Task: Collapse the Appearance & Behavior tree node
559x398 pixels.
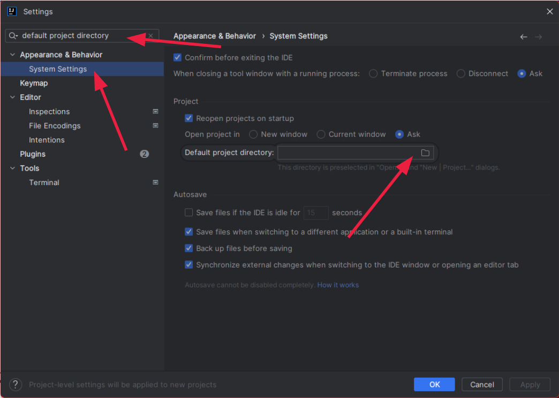Action: click(12, 55)
